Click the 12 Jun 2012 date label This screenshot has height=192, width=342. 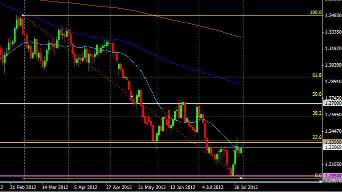[x=183, y=187]
